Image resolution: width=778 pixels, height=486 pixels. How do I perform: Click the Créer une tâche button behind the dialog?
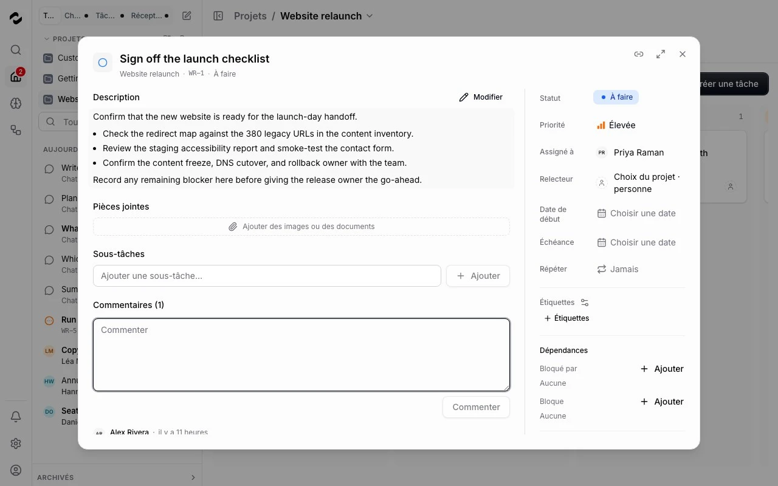[x=734, y=84]
